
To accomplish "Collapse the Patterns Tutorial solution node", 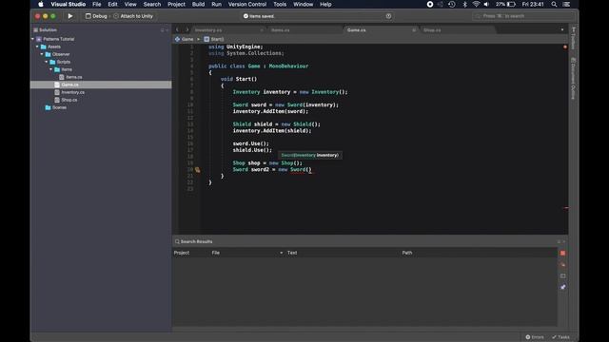I will pyautogui.click(x=32, y=39).
